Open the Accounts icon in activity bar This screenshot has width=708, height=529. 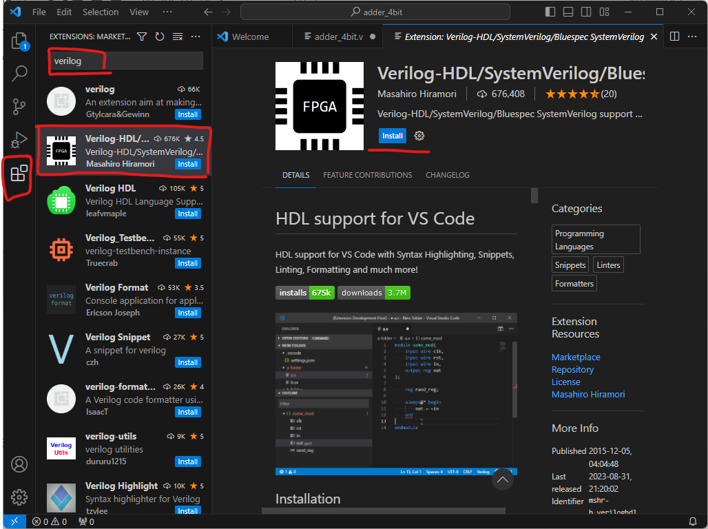coord(19,464)
